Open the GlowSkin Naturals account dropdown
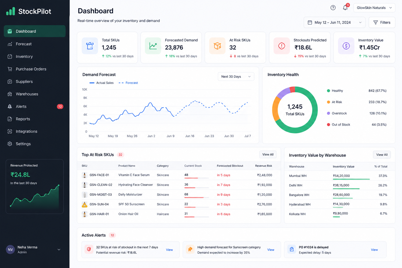The height and width of the screenshot is (268, 402). (x=374, y=8)
